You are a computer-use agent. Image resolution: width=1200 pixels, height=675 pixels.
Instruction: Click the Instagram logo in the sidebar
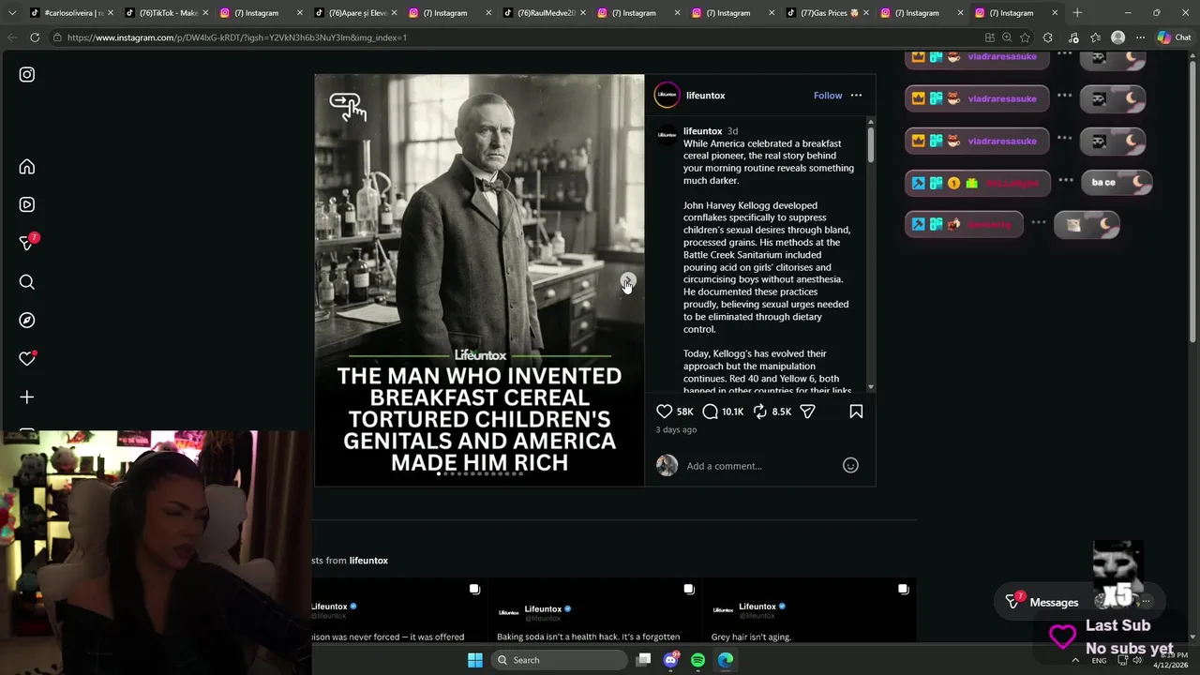click(27, 74)
